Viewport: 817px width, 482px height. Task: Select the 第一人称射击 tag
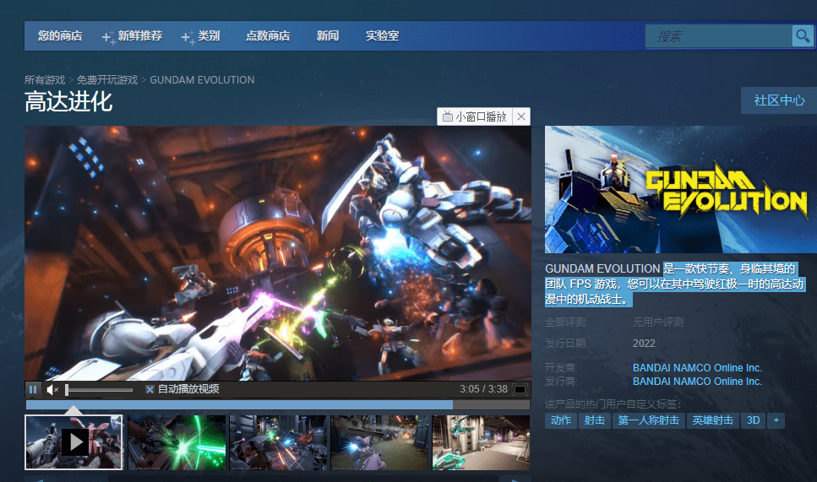click(x=648, y=420)
